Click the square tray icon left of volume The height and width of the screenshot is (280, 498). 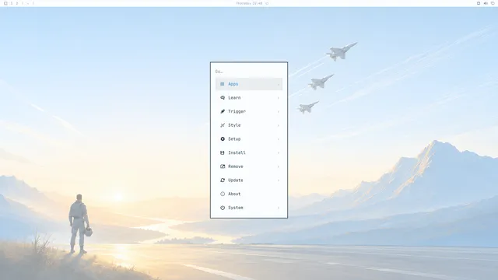(479, 3)
